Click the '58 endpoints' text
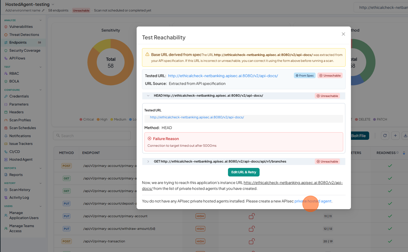 [58, 10]
